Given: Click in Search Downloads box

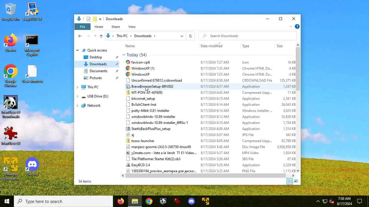Looking at the screenshot, I should click(x=248, y=36).
